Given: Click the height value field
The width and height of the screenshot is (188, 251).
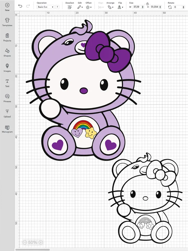Looking at the screenshot, I should [x=154, y=7].
